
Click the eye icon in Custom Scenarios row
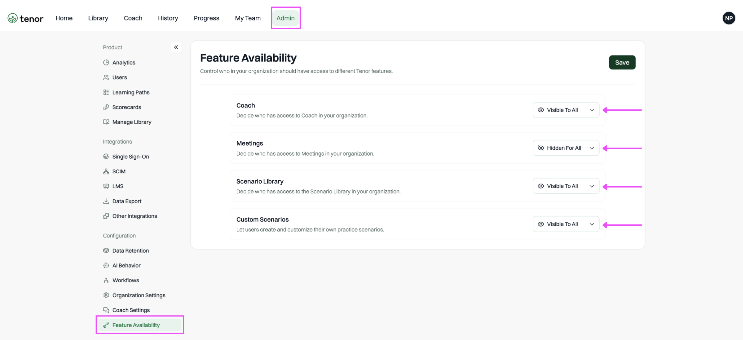click(x=541, y=224)
